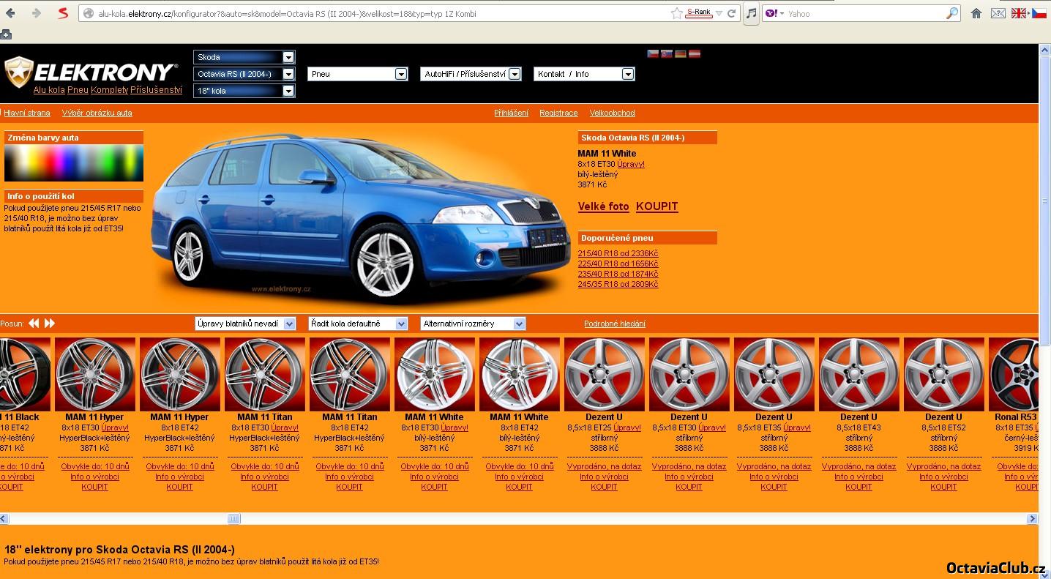The height and width of the screenshot is (579, 1051).
Task: Click the music note toolbar button
Action: pyautogui.click(x=751, y=13)
